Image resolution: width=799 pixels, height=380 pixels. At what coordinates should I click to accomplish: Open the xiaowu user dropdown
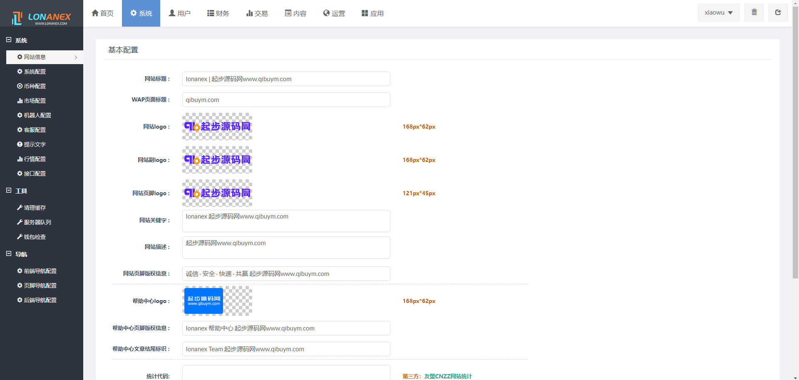click(718, 12)
